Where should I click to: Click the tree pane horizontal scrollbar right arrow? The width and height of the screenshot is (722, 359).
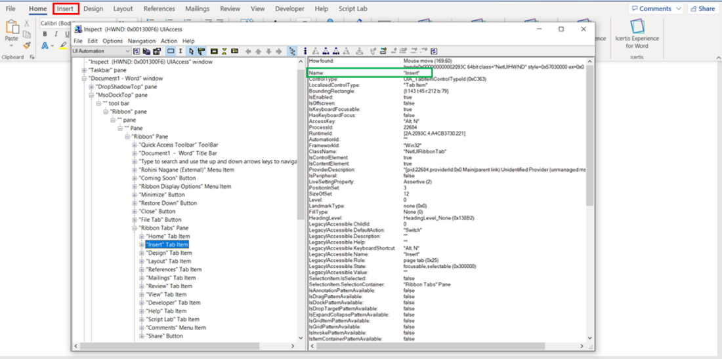click(x=293, y=346)
